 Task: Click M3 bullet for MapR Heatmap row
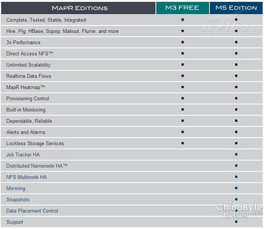coord(182,87)
